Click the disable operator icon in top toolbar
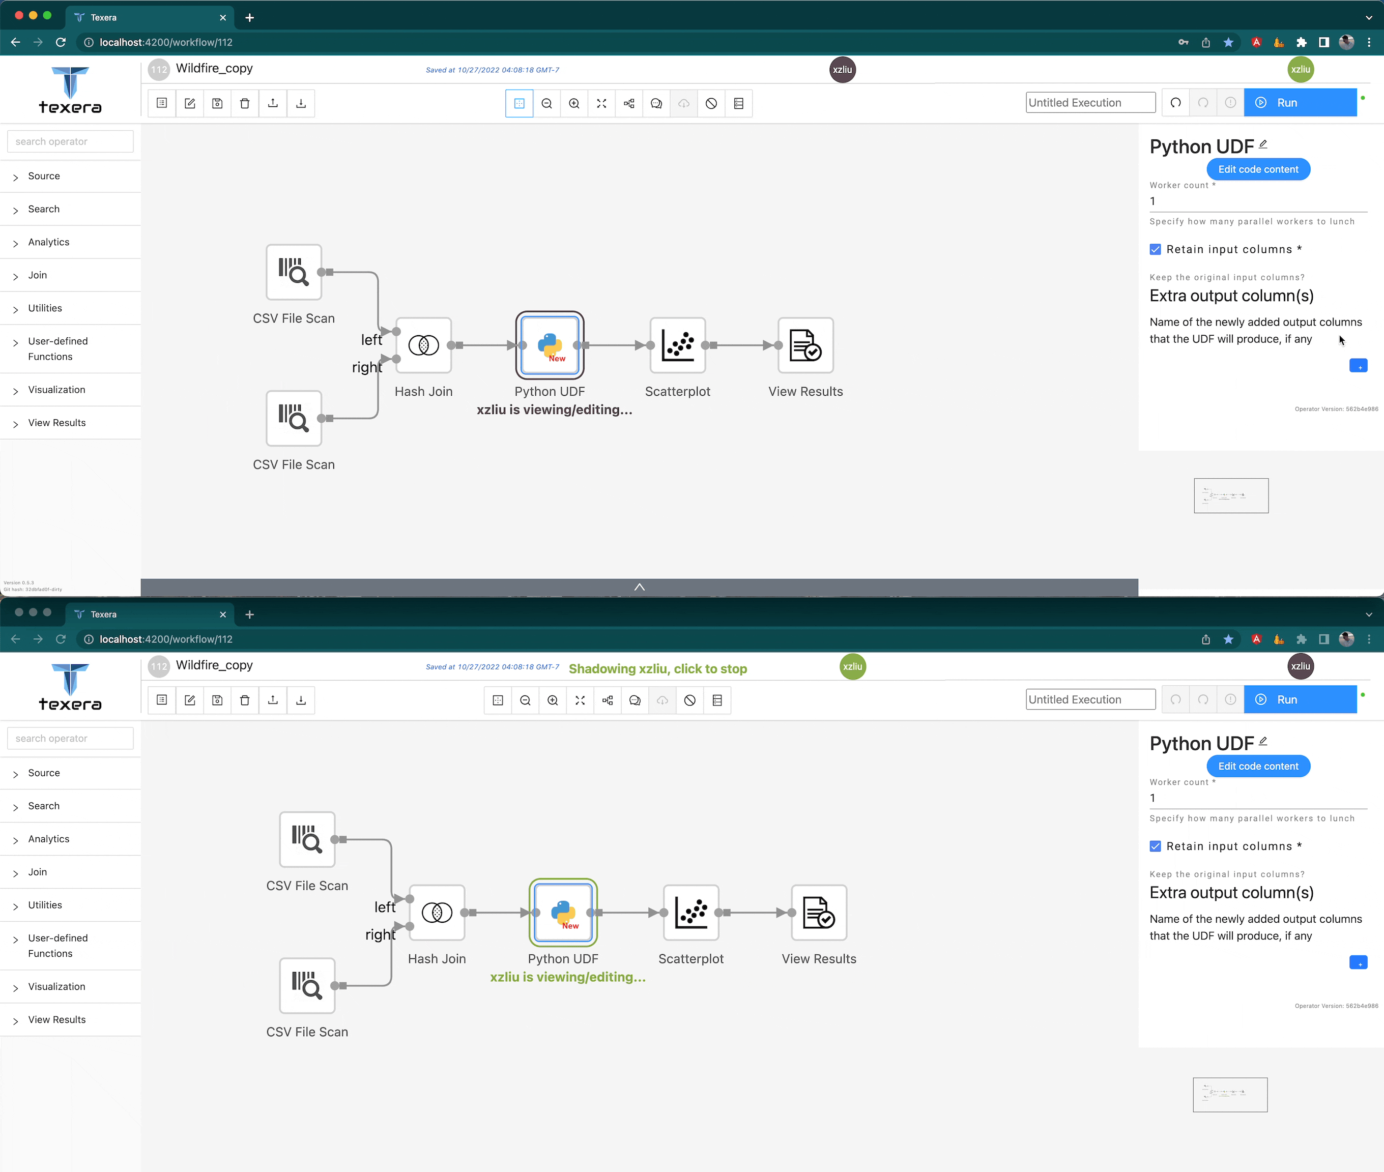Viewport: 1384px width, 1172px height. coord(711,104)
